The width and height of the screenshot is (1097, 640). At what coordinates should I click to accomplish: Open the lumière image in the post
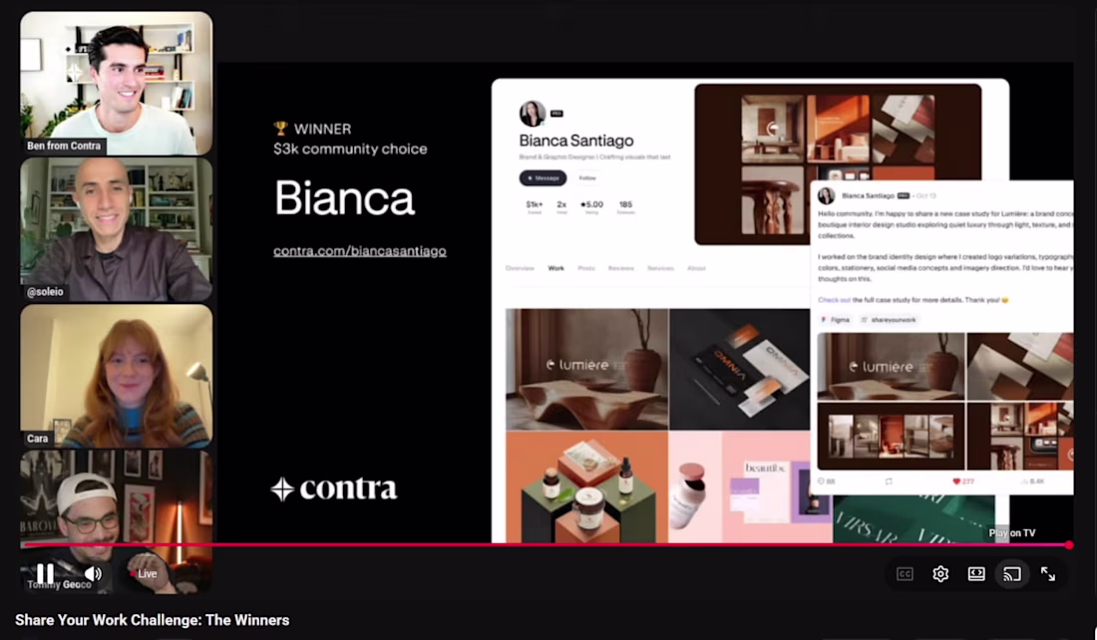pyautogui.click(x=891, y=367)
